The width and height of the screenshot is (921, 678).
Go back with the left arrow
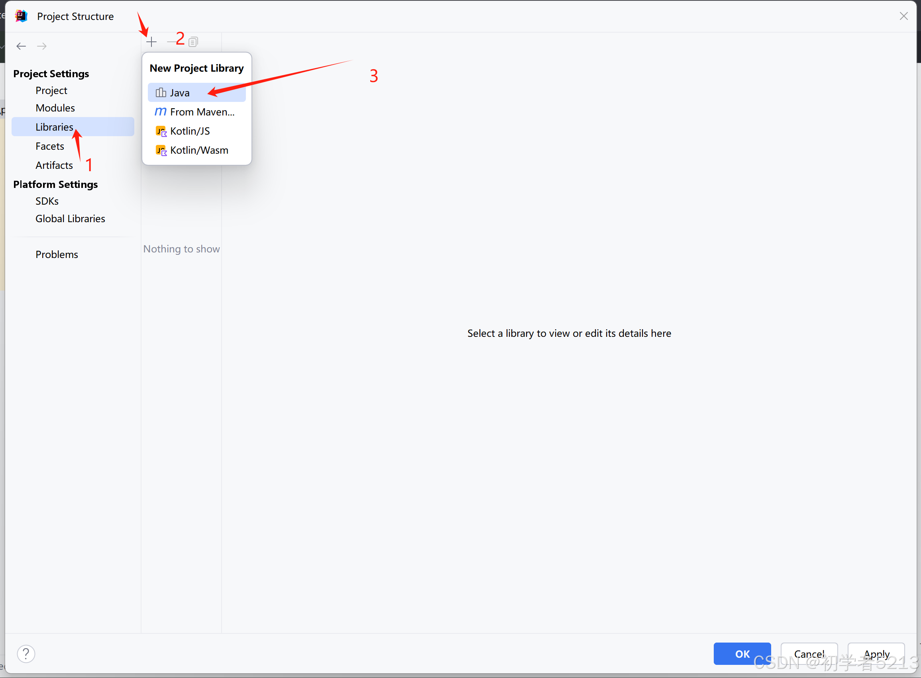(22, 46)
